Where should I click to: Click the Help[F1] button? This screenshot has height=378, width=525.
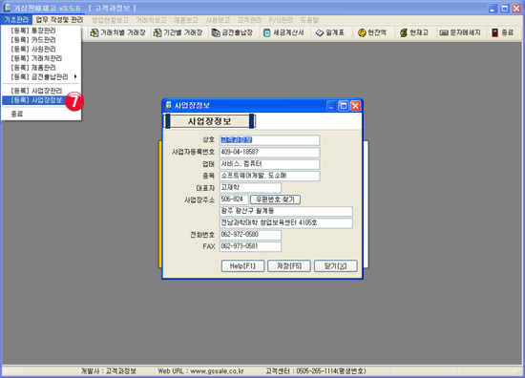coord(242,266)
